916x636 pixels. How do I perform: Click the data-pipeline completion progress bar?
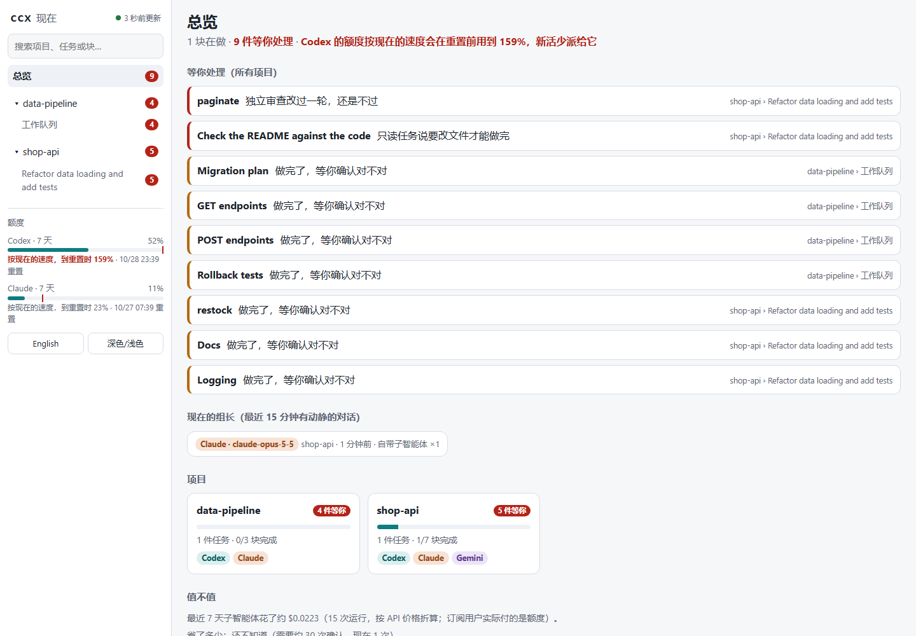pos(274,527)
